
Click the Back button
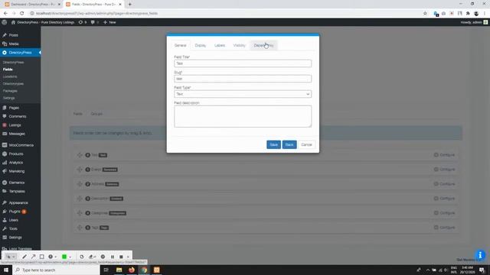(289, 144)
